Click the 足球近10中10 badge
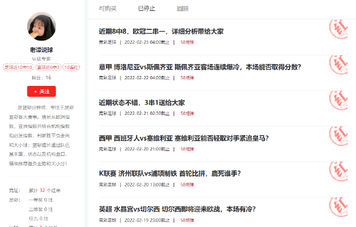Image resolution: width=356 pixels, height=227 pixels. click(x=19, y=67)
